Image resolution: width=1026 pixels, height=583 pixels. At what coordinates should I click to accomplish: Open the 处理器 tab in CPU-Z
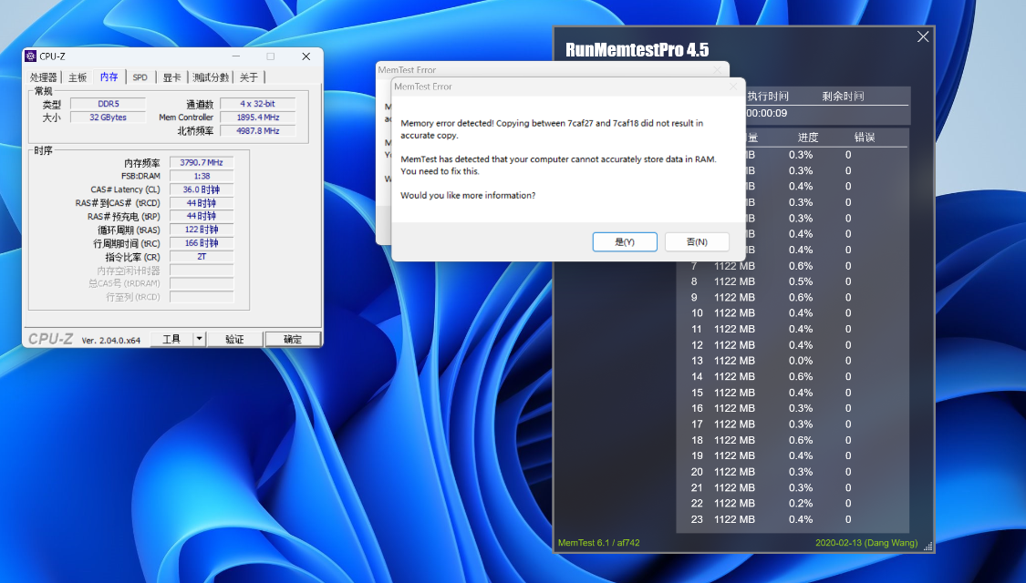[43, 77]
